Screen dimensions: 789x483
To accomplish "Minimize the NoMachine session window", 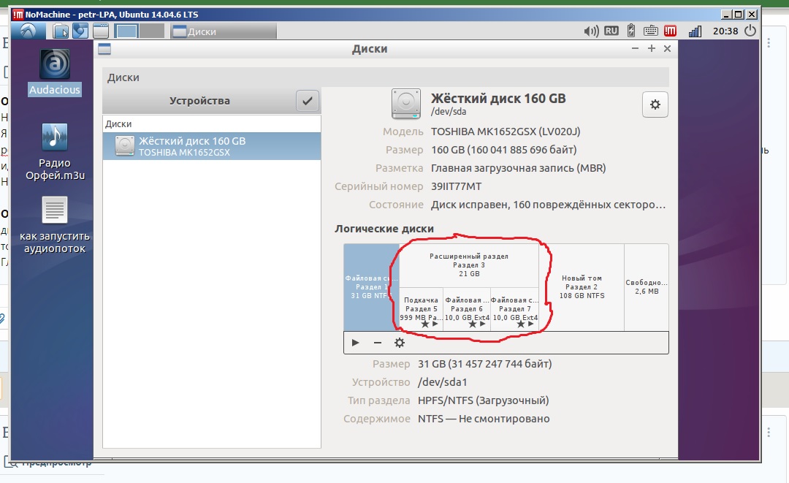I will (x=725, y=15).
